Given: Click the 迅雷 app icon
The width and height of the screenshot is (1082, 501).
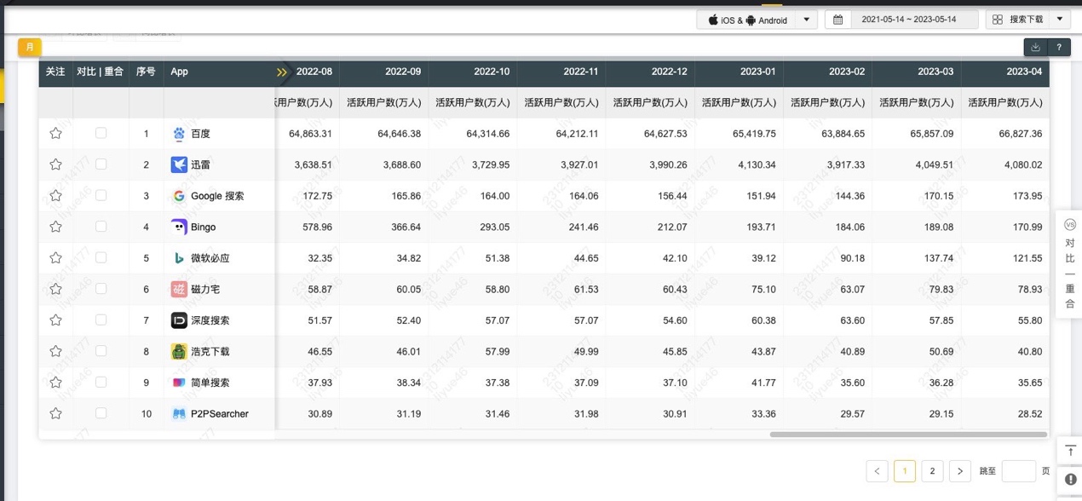Looking at the screenshot, I should click(179, 164).
